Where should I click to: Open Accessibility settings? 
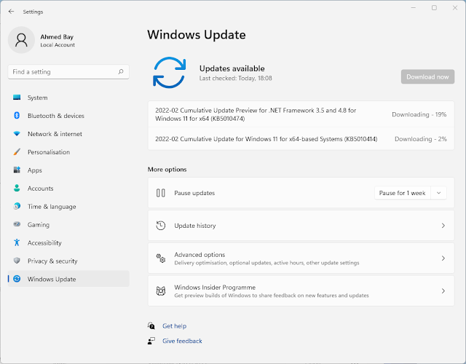(x=68, y=242)
